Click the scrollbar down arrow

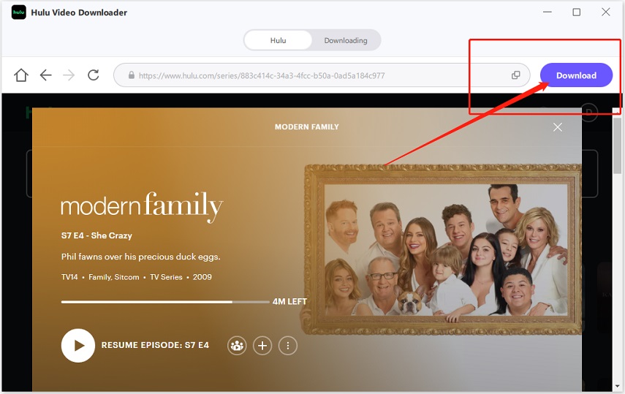coord(617,386)
